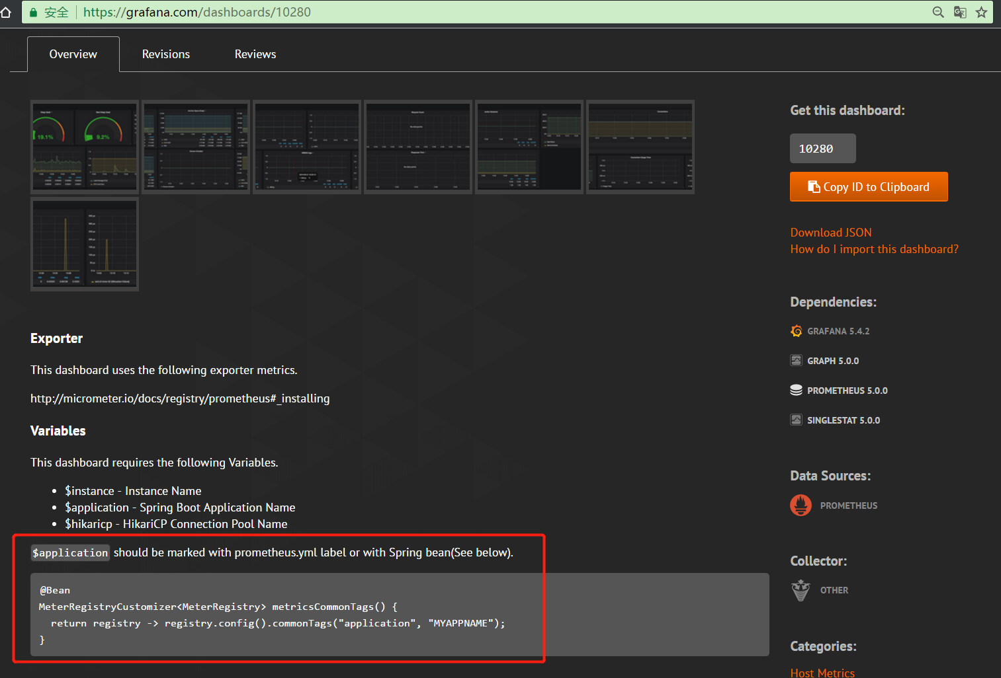Screen dimensions: 1001x678
Task: Open the Reviews tab
Action: tap(255, 54)
